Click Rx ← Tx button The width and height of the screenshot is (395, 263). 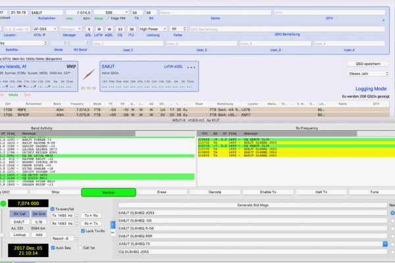tap(91, 224)
